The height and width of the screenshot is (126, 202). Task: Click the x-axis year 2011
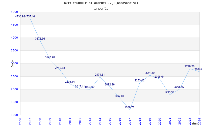70,121
